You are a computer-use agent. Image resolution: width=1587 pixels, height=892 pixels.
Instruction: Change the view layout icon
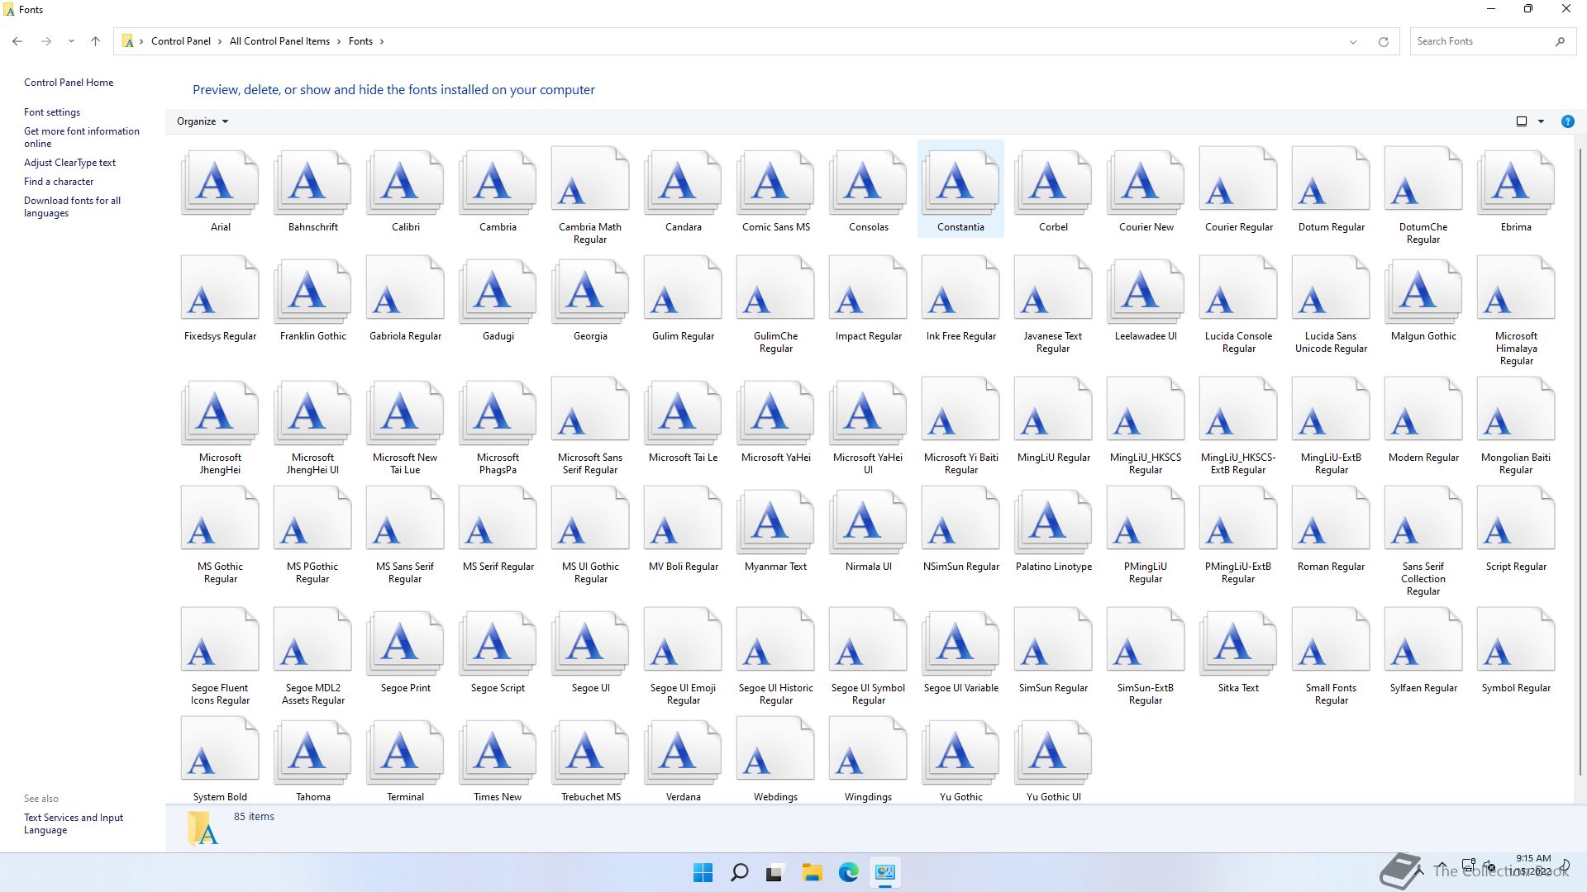point(1521,121)
